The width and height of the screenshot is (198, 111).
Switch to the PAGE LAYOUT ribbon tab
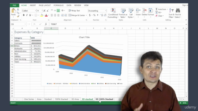coord(45,6)
